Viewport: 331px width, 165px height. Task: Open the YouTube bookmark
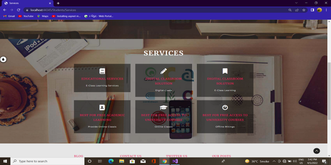tap(26, 16)
